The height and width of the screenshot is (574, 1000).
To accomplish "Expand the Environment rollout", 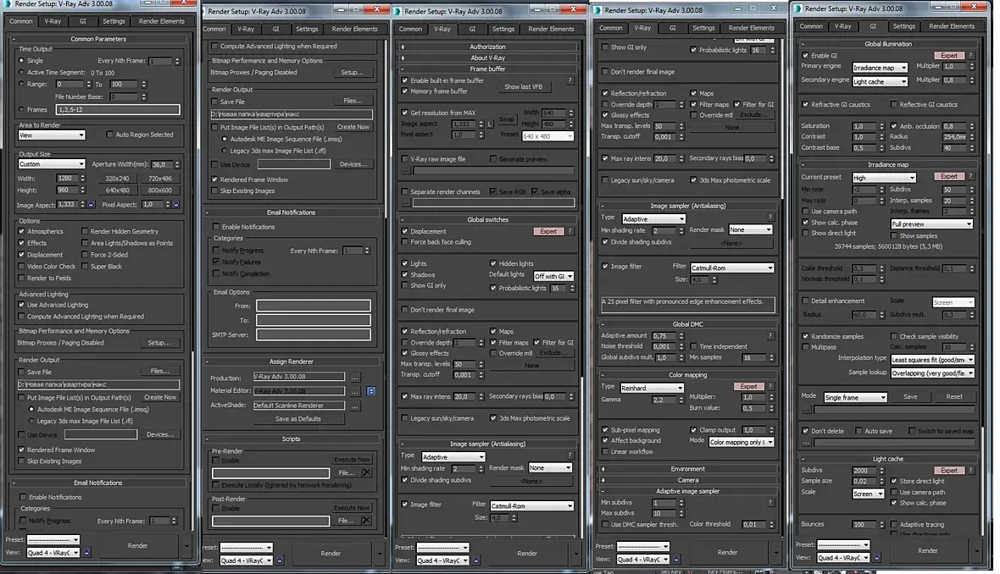I will coord(687,469).
